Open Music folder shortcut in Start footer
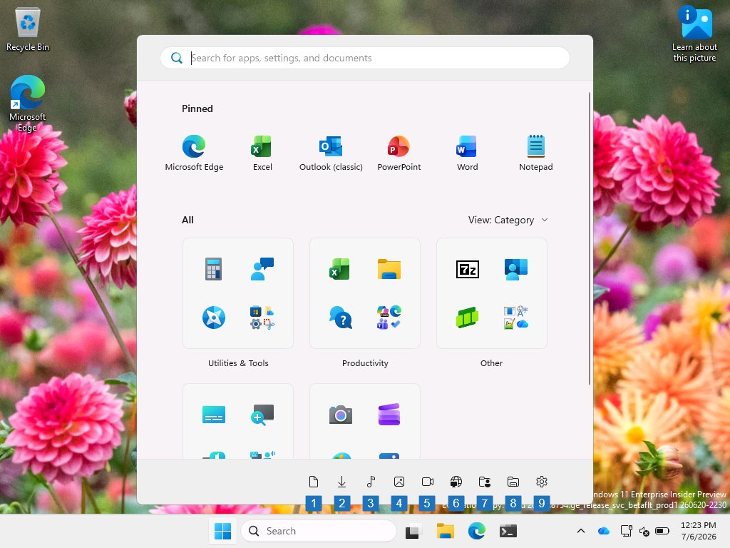This screenshot has height=548, width=730. pos(371,482)
